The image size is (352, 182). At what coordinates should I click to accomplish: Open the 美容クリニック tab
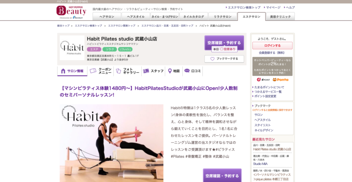(x=280, y=17)
